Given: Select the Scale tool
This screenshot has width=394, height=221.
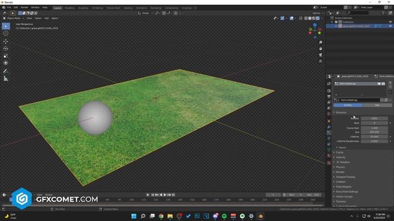Looking at the screenshot, I should coord(6,56).
